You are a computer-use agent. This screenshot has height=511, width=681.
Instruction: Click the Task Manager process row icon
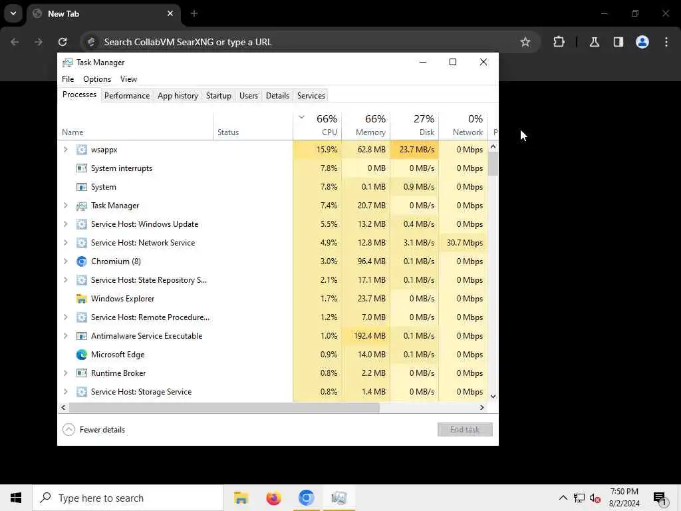pyautogui.click(x=82, y=206)
